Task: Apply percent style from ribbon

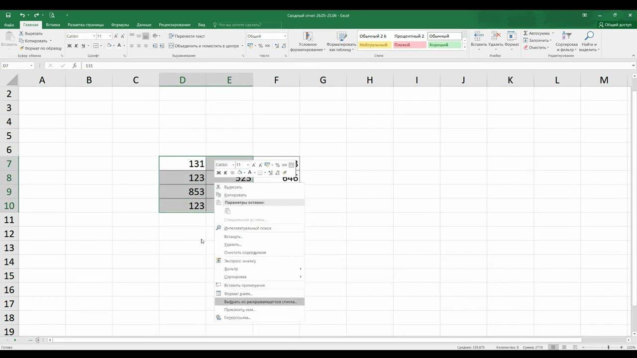Action: click(260, 46)
